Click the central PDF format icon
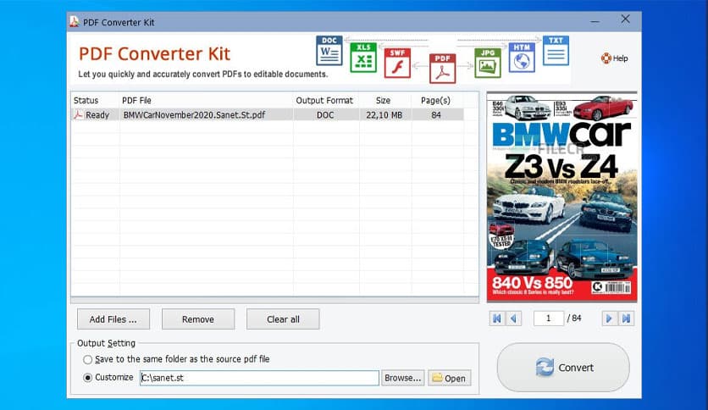 tap(442, 69)
